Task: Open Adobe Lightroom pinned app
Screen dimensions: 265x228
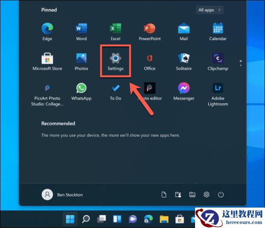Action: click(x=218, y=94)
